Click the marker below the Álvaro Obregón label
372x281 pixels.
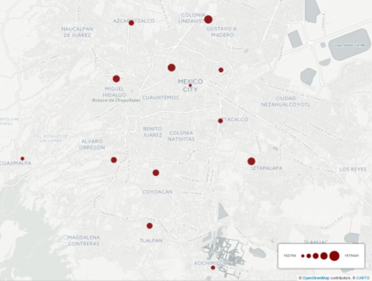tap(114, 160)
